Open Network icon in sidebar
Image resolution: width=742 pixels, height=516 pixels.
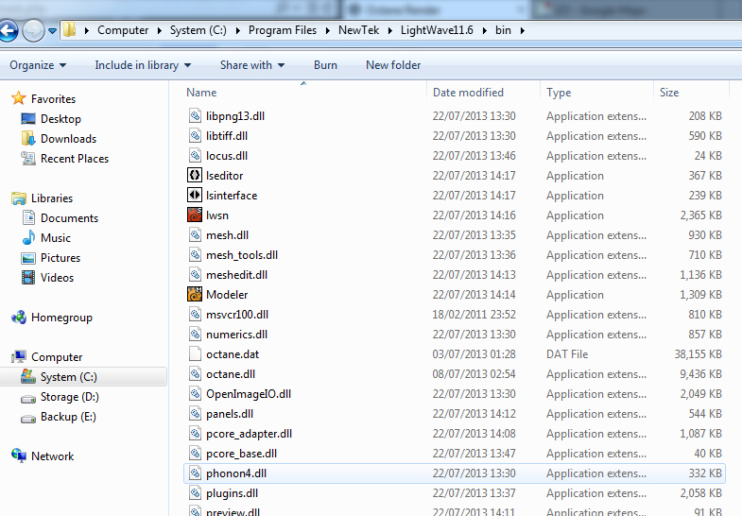tap(19, 456)
